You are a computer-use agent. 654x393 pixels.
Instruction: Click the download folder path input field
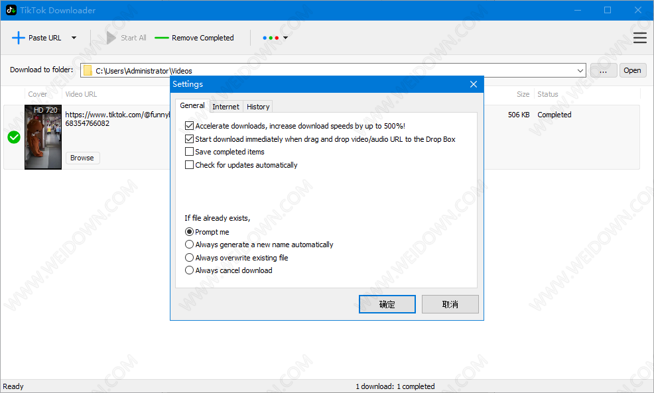[x=333, y=70]
